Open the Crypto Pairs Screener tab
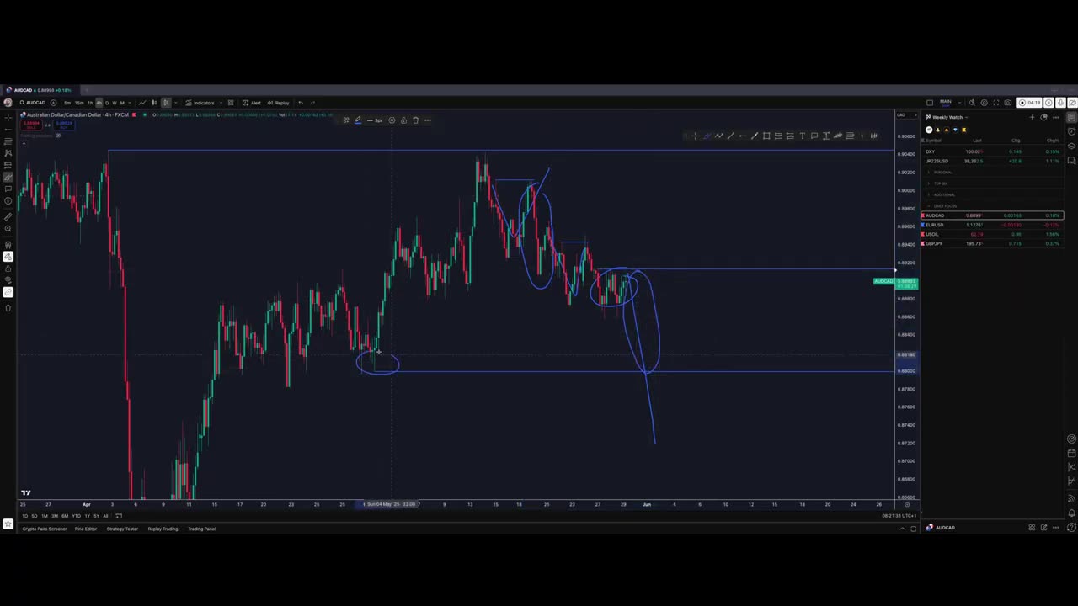The height and width of the screenshot is (606, 1078). click(x=45, y=529)
